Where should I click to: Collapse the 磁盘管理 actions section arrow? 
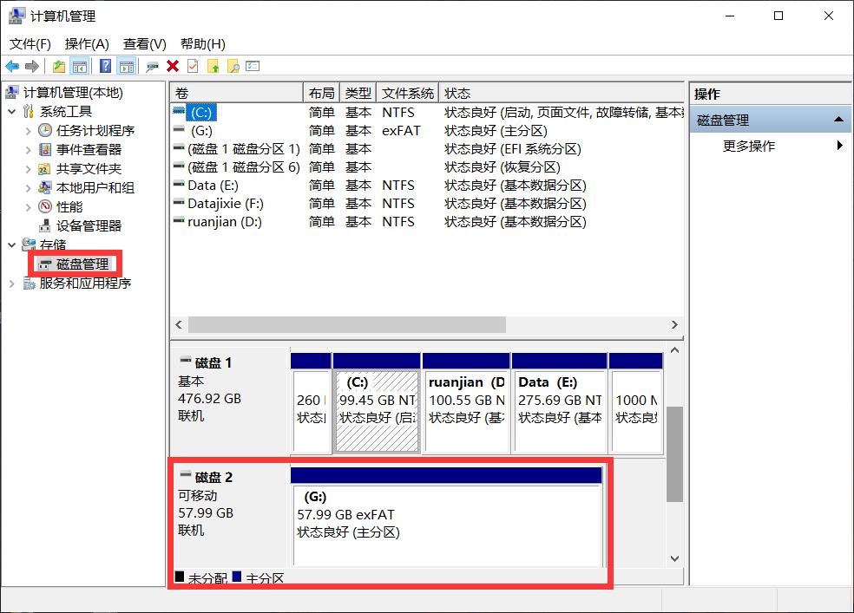tap(838, 120)
